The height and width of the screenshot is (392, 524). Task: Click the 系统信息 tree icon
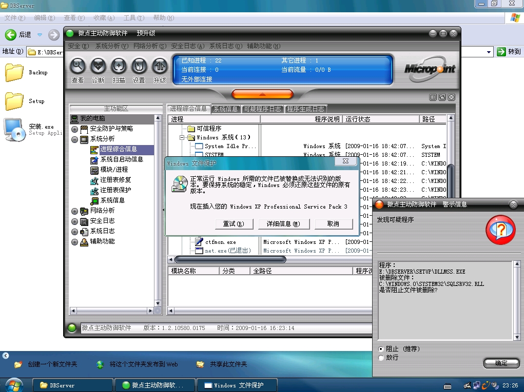[x=94, y=201]
